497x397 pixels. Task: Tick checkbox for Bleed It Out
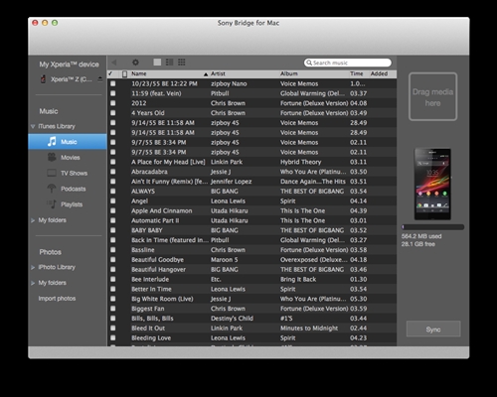(x=113, y=329)
